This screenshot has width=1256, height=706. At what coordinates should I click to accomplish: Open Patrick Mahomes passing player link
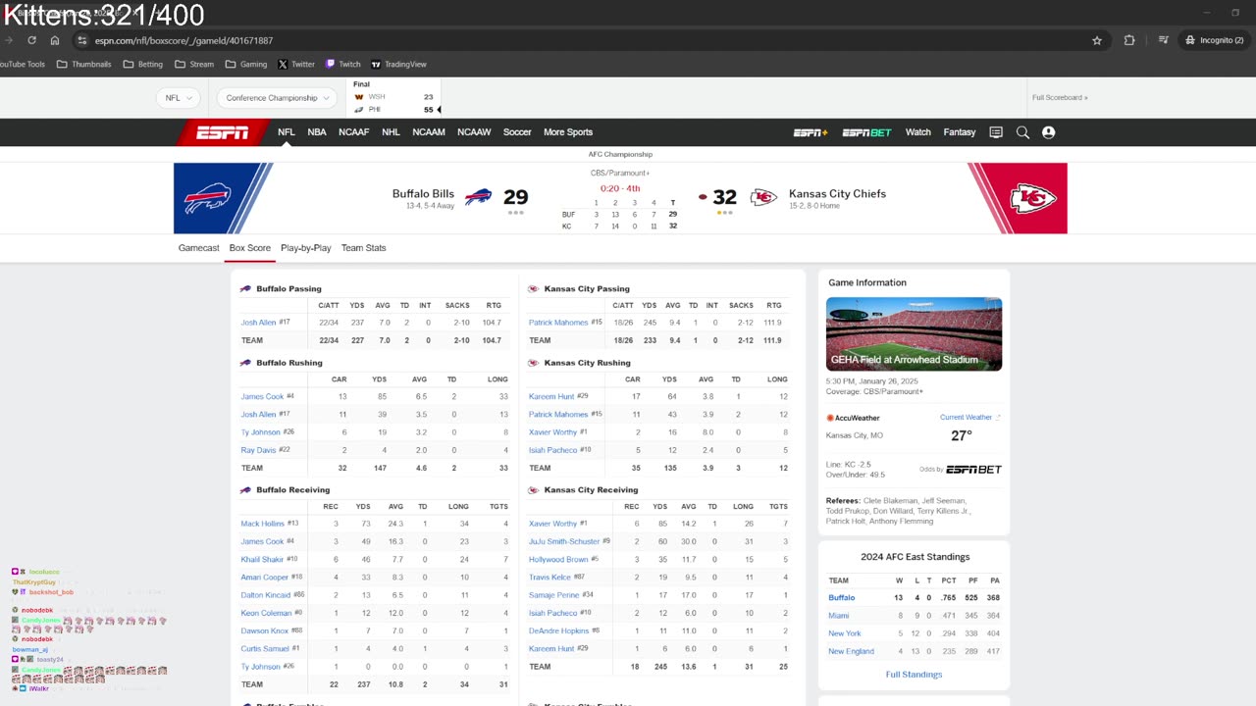(558, 323)
